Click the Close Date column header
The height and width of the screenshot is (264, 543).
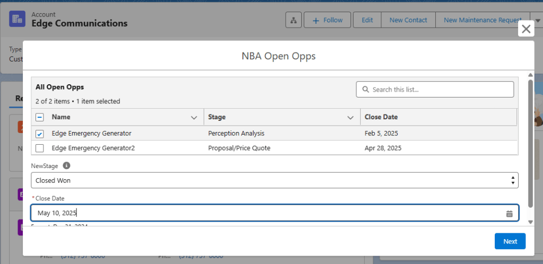click(381, 117)
